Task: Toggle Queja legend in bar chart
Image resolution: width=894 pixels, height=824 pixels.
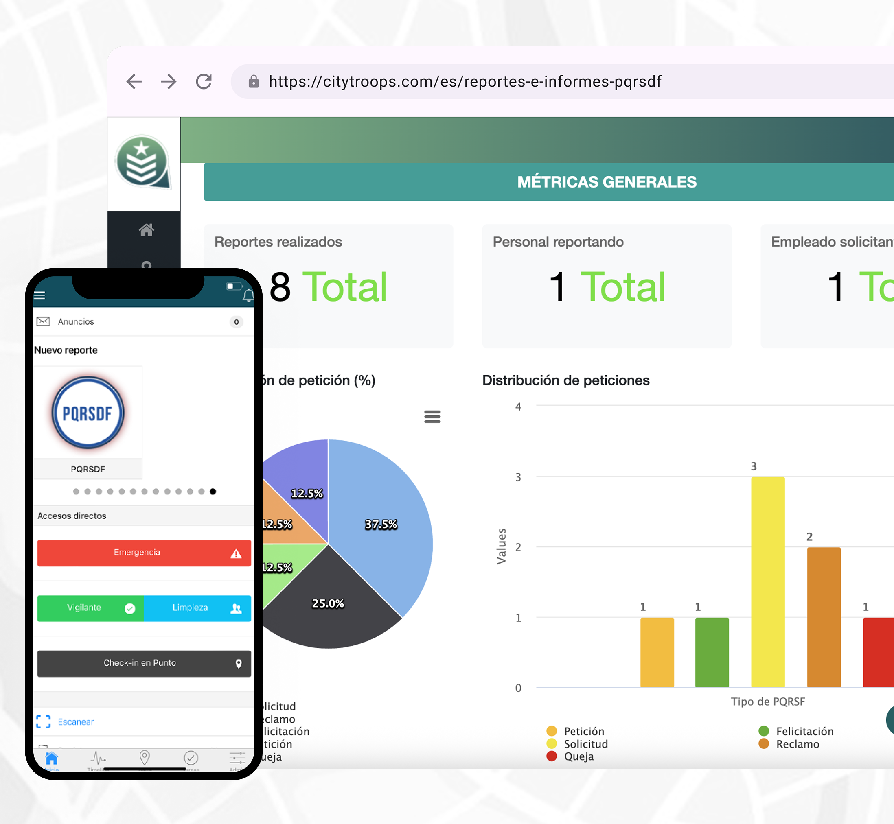Action: coord(570,756)
